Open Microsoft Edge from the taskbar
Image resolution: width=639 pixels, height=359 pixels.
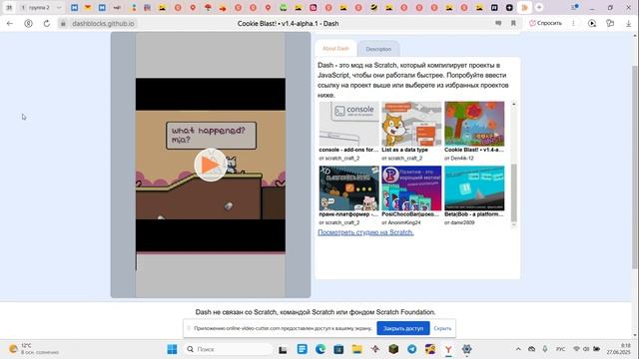[x=320, y=349]
